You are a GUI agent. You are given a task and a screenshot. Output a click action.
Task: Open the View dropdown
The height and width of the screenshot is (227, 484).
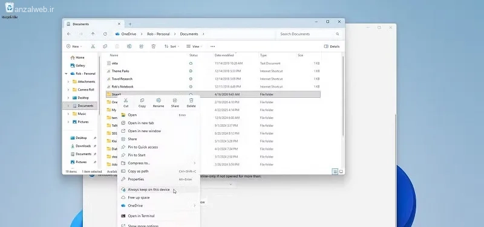pyautogui.click(x=194, y=46)
